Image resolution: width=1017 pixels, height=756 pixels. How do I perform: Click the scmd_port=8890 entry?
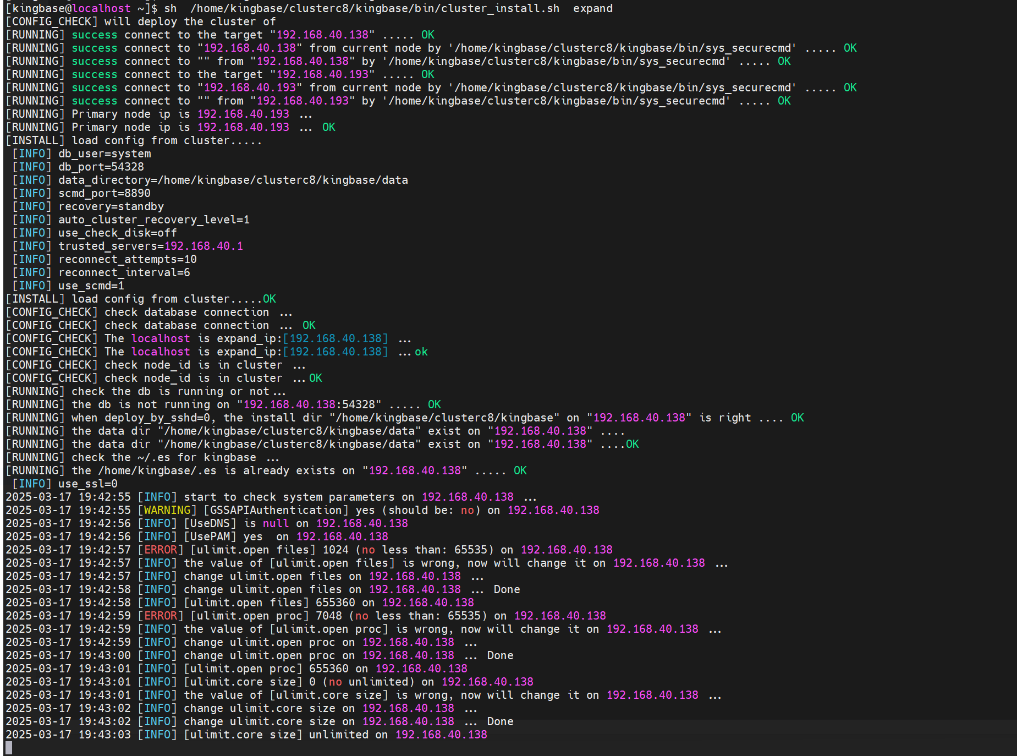tap(105, 193)
